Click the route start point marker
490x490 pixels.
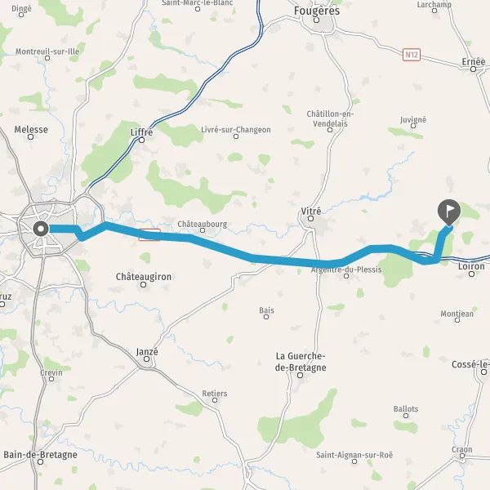(x=41, y=229)
